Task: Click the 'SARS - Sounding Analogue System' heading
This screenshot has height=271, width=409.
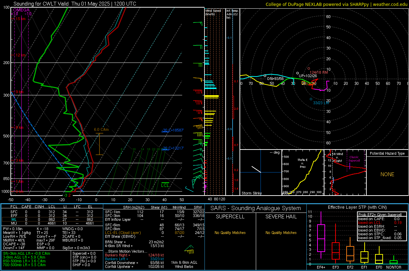Action: point(256,208)
